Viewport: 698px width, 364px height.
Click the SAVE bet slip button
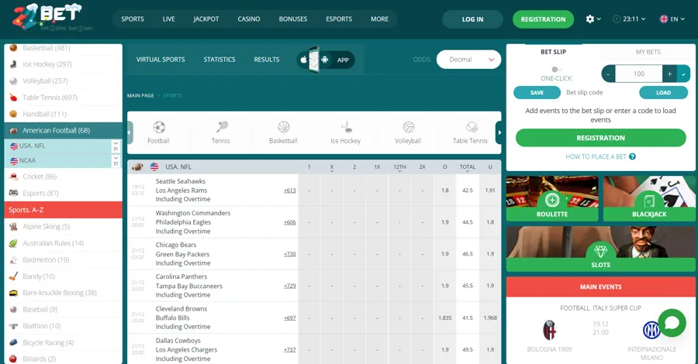tap(537, 92)
